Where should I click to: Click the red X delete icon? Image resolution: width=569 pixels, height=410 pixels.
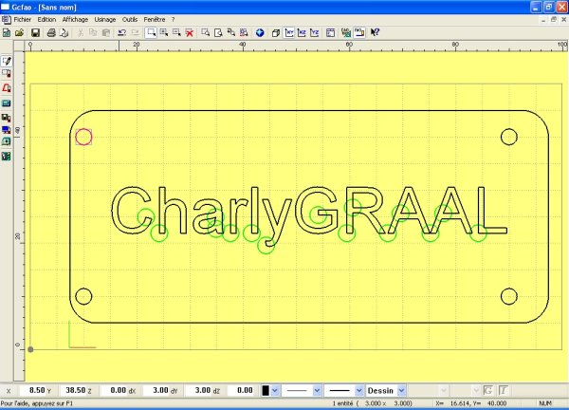pos(190,33)
